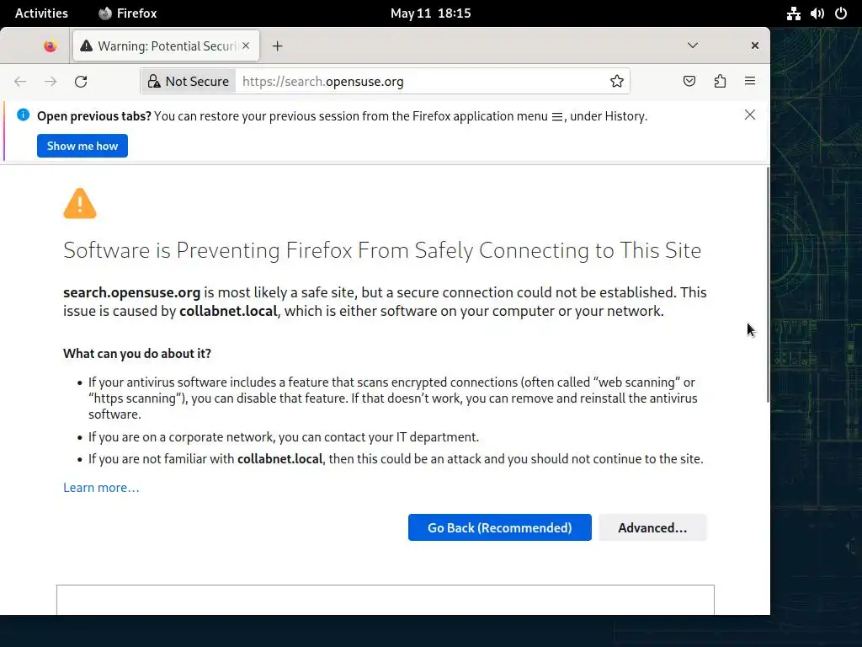Screen dimensions: 862x647
Task: Select the Warning: Potential Security tab
Action: click(x=160, y=46)
